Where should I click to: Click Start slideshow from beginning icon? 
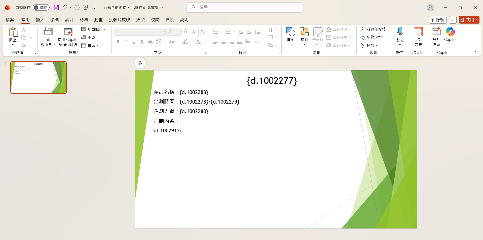[86, 8]
